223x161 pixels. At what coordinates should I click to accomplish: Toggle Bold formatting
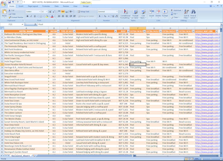tap(28, 16)
